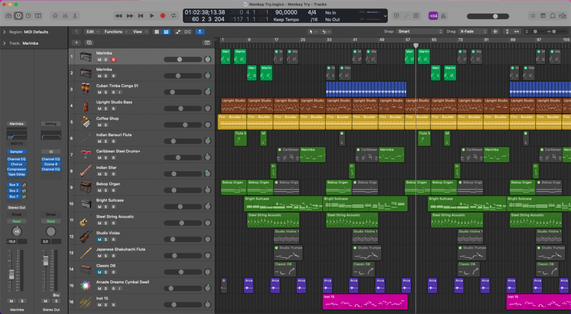The image size is (571, 314).
Task: Click the Setting button on Stereo Out strip
Action: tap(51, 124)
